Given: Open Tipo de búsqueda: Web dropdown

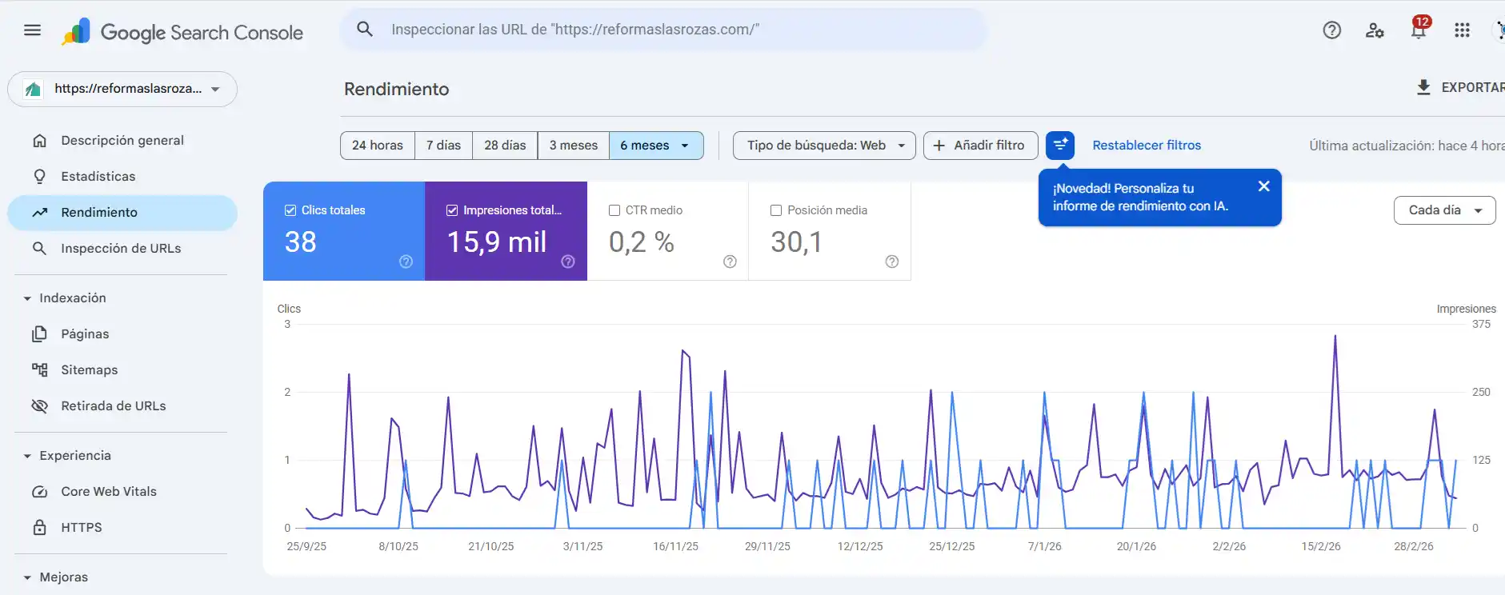Looking at the screenshot, I should [x=824, y=146].
